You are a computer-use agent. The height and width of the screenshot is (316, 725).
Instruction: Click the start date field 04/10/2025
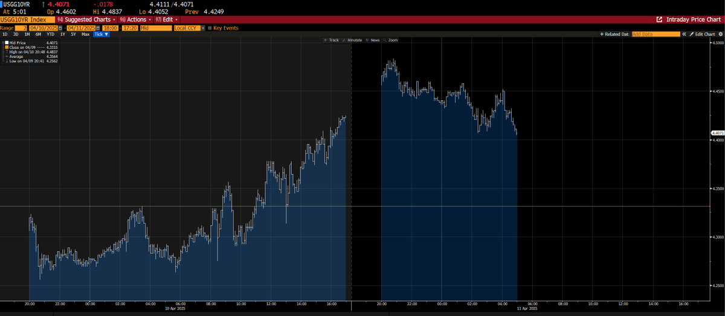pos(43,28)
